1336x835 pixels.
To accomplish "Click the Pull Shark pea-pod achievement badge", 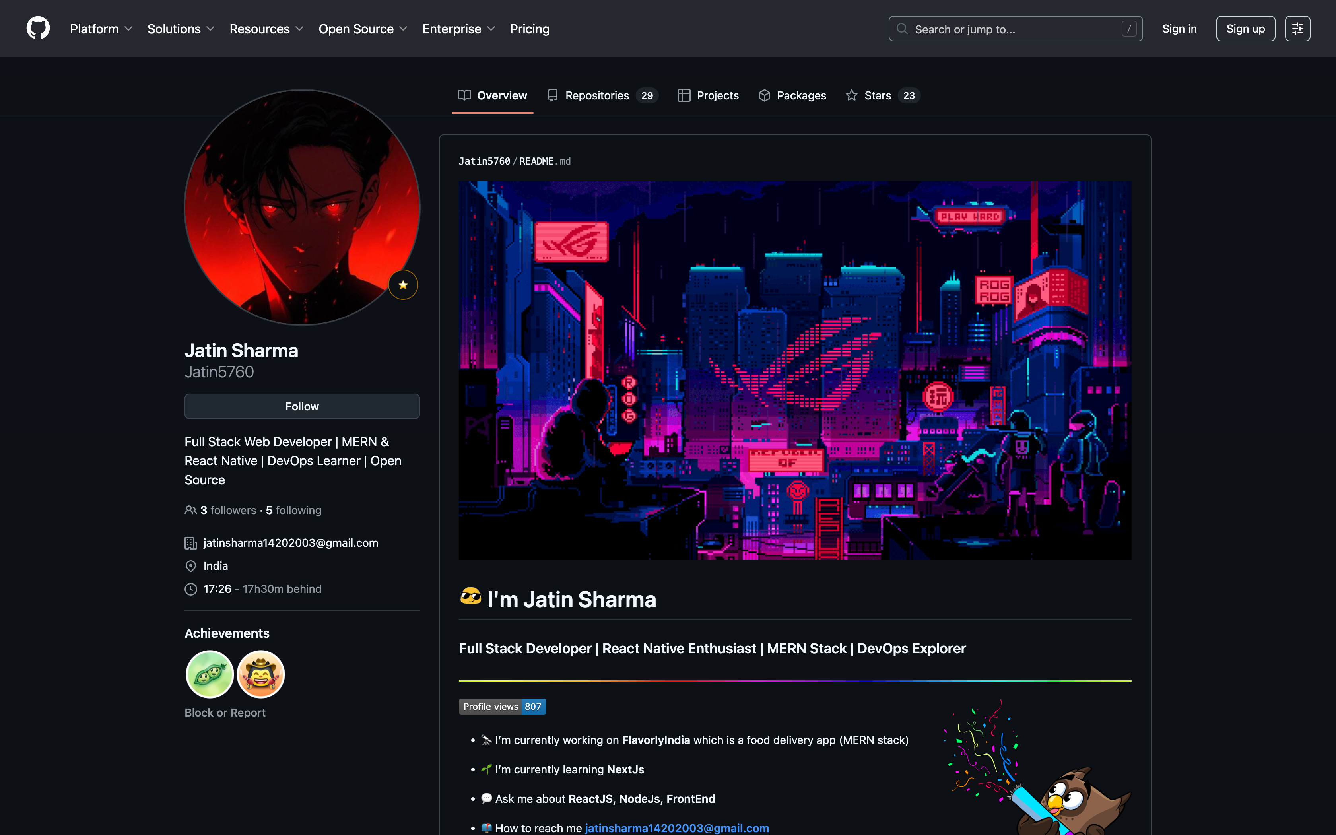I will (210, 674).
